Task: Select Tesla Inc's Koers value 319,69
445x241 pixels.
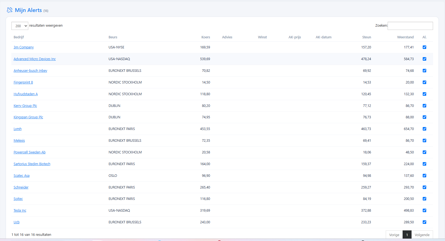Action: pos(205,211)
